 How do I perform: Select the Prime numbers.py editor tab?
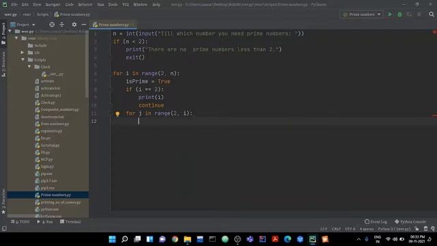tap(113, 25)
